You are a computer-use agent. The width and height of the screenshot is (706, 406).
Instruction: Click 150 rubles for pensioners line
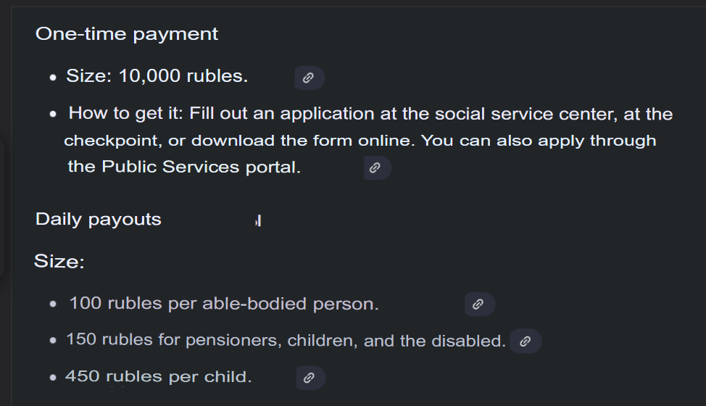pos(286,340)
